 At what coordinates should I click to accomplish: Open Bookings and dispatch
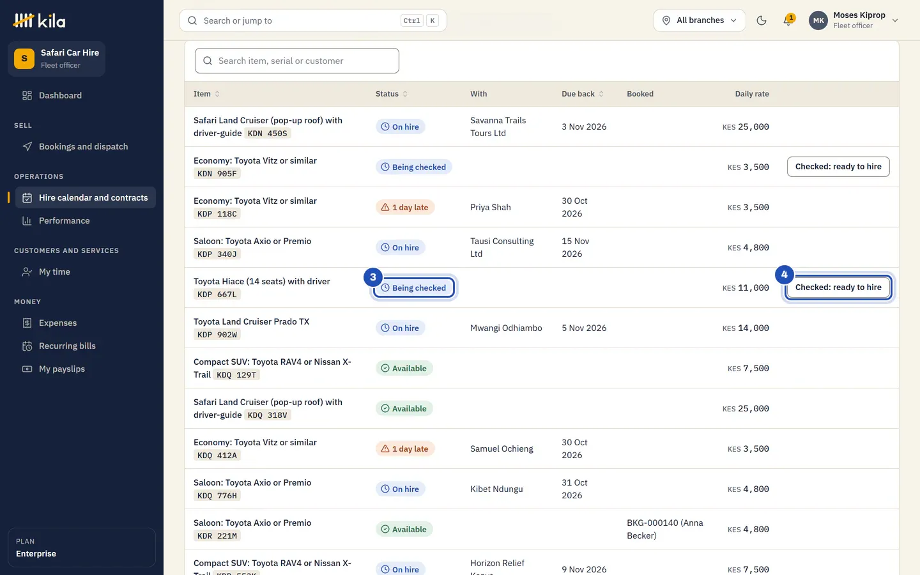(85, 146)
